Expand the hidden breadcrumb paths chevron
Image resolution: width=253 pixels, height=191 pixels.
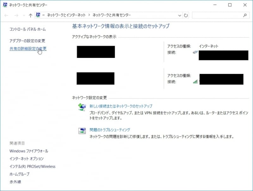coord(43,15)
